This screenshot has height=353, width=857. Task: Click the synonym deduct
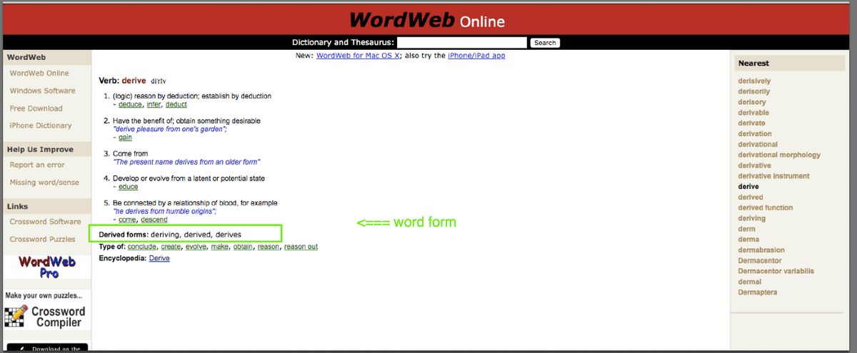176,105
